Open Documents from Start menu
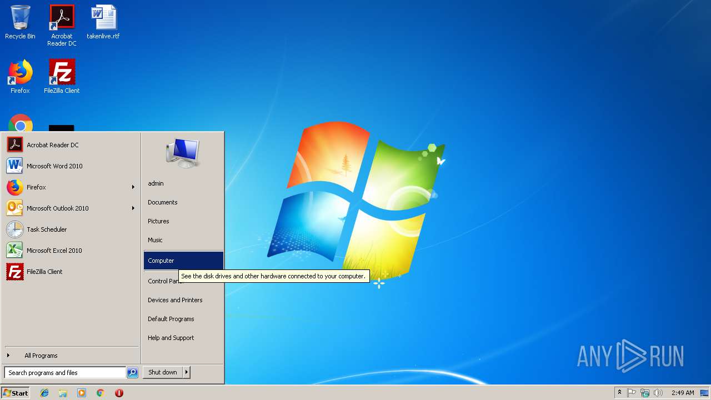 pyautogui.click(x=162, y=202)
